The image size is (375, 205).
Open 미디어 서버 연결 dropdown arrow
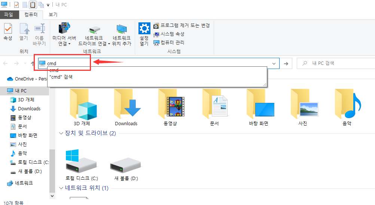pyautogui.click(x=69, y=44)
